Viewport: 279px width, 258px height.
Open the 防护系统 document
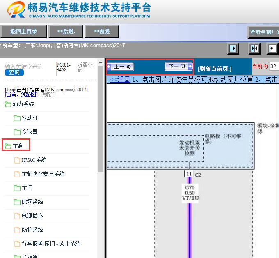tap(32, 230)
